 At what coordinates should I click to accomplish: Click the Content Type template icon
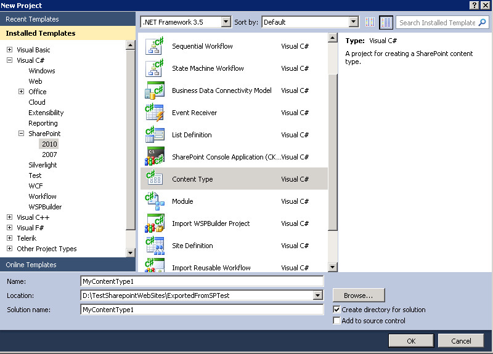tap(155, 179)
